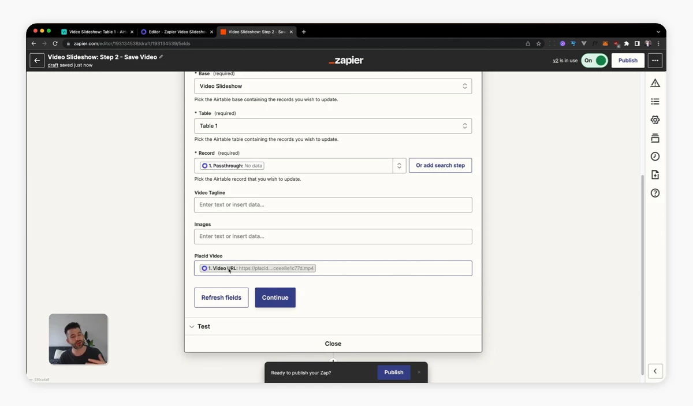The height and width of the screenshot is (406, 693).
Task: Open the history clock icon in right sidebar
Action: coord(655,157)
